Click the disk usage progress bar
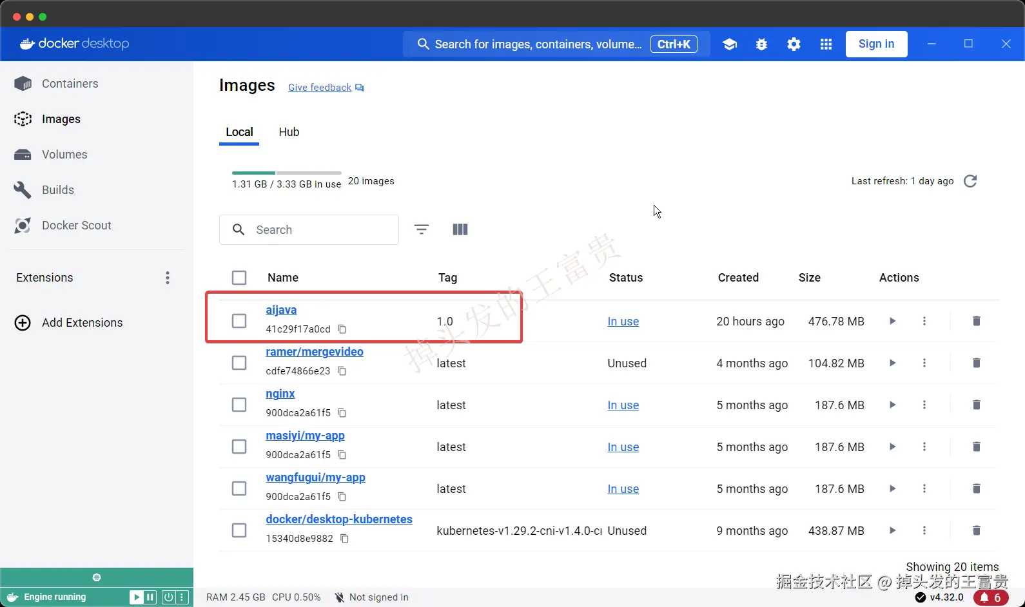Image resolution: width=1025 pixels, height=607 pixels. 287,173
